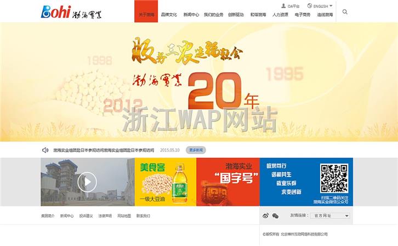This screenshot has height=246, width=398.
Task: Open the 美食客 一级大豆油 promo tile
Action: pyautogui.click(x=166, y=182)
